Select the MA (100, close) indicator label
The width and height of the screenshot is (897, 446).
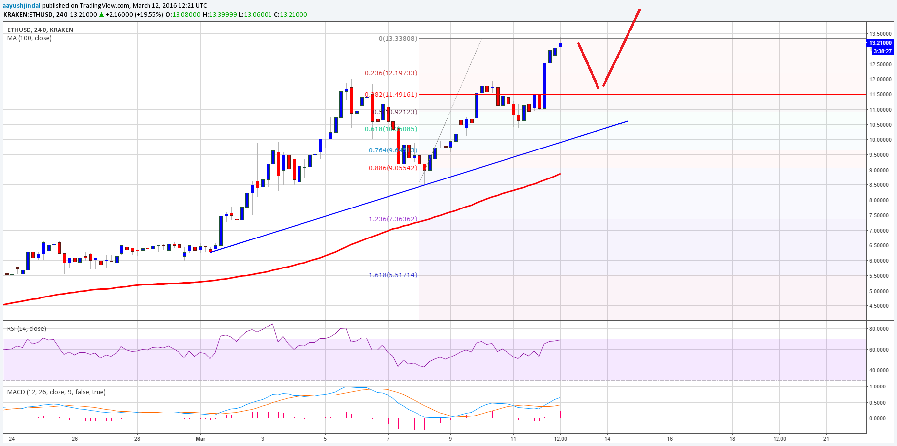tap(29, 38)
